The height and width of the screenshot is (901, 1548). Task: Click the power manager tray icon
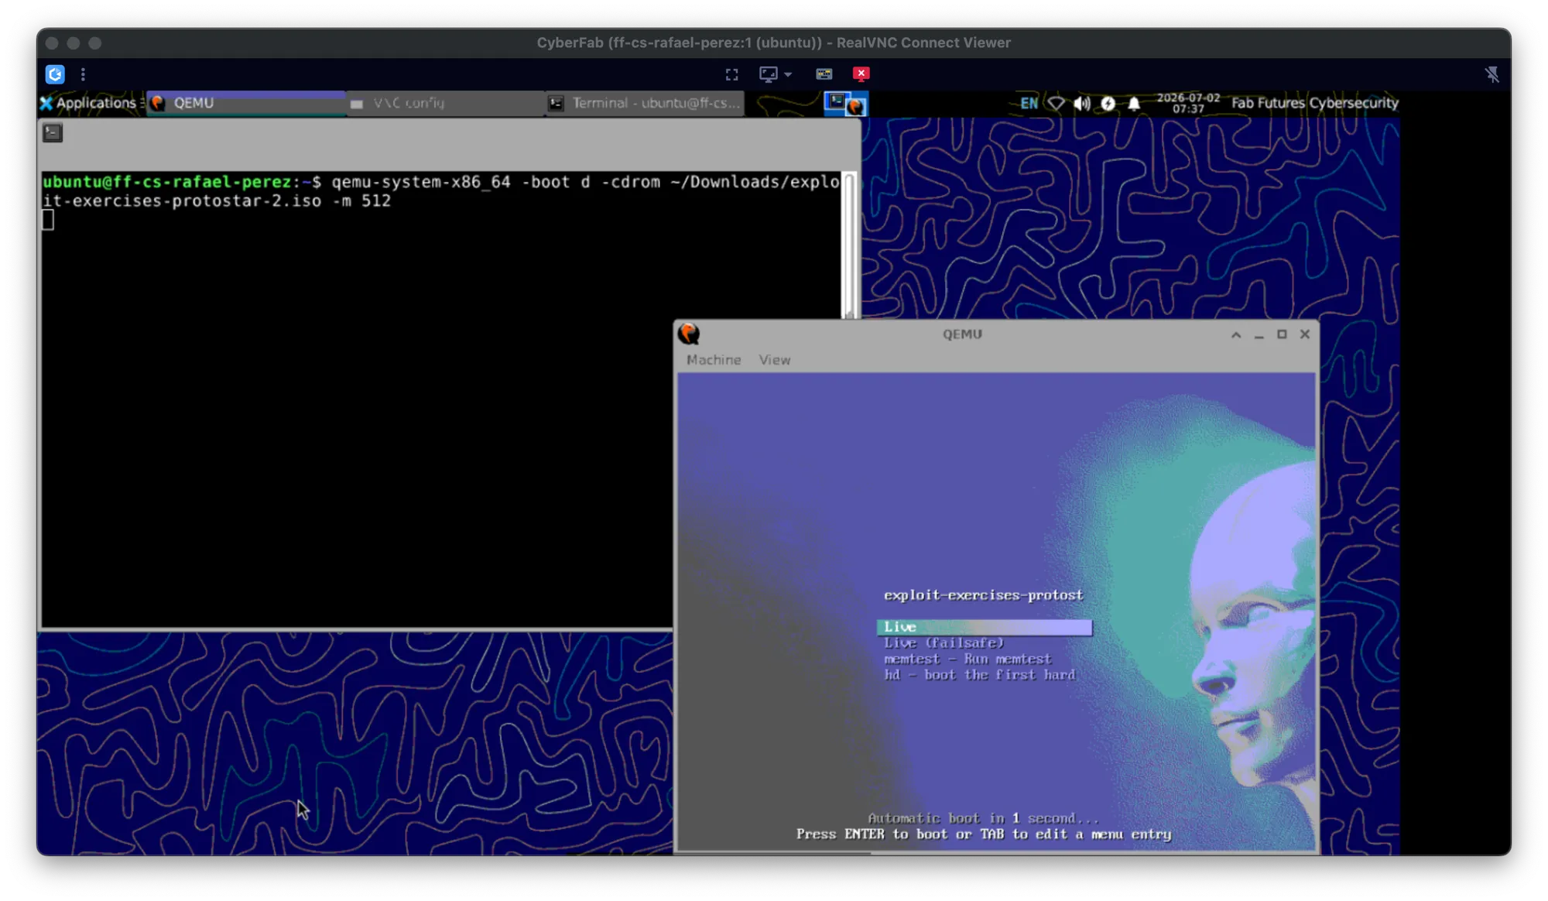[x=1108, y=103]
